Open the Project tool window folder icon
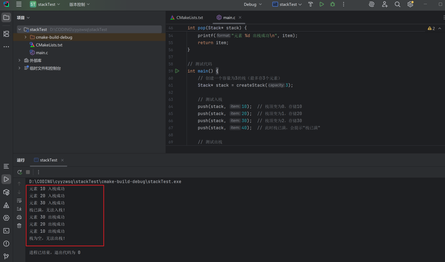The image size is (445, 262). click(x=6, y=18)
